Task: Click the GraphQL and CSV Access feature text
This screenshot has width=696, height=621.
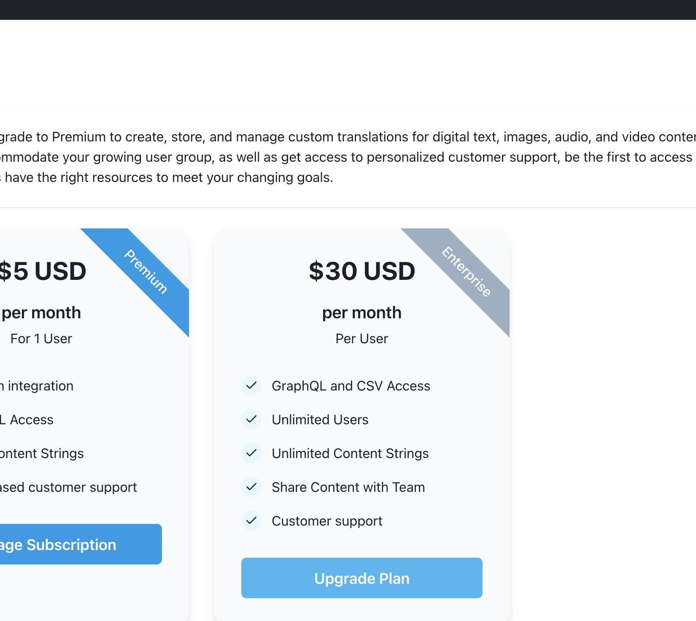Action: [351, 386]
